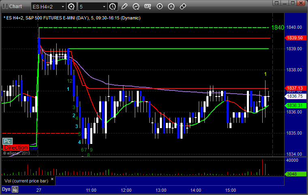Open the chart settings gear menu

(71, 7)
